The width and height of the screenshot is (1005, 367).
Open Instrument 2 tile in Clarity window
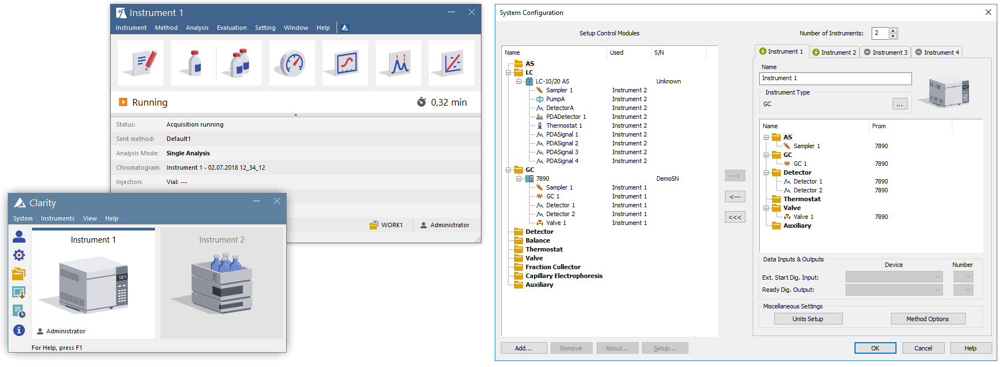[222, 284]
